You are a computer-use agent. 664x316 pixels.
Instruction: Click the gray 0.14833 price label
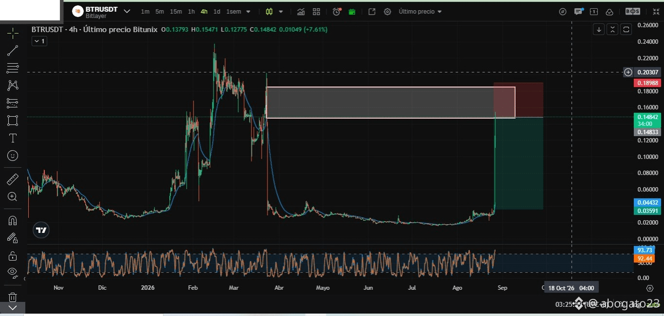[x=647, y=132]
